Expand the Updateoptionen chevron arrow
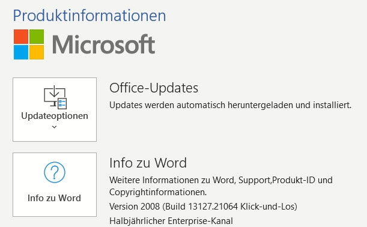 54,127
